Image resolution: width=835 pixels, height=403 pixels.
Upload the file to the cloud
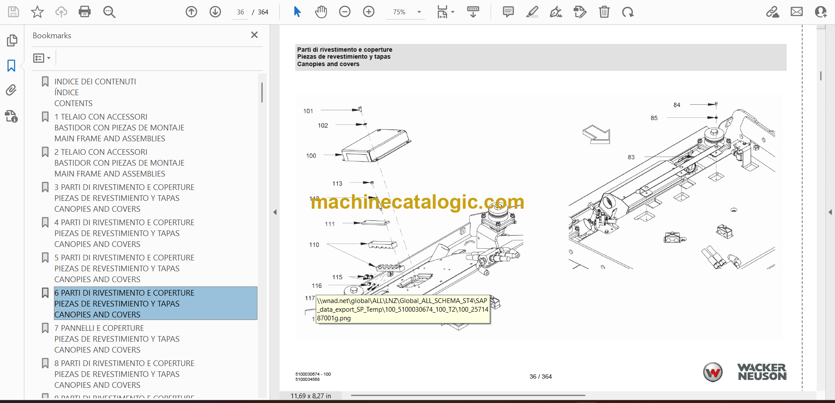(61, 12)
